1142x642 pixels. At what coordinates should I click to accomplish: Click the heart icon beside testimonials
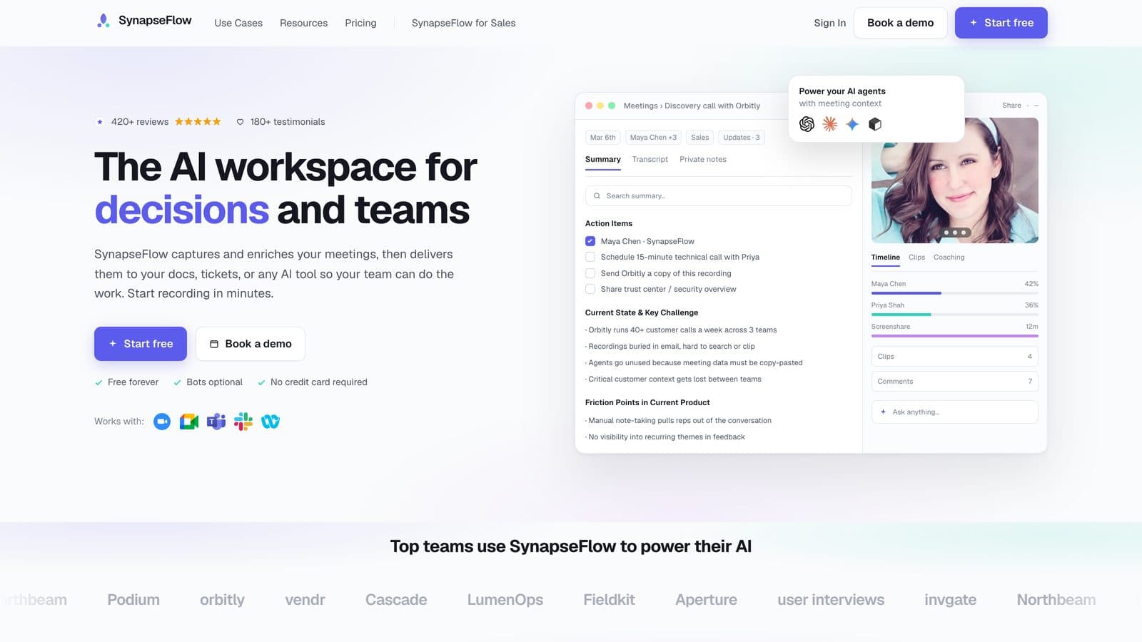241,122
